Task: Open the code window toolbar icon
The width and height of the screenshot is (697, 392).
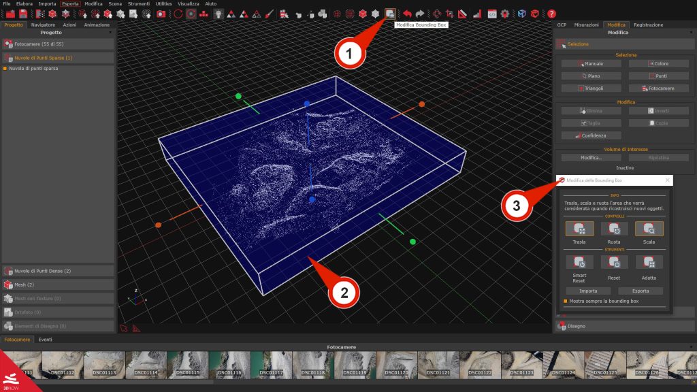Action: pos(492,14)
